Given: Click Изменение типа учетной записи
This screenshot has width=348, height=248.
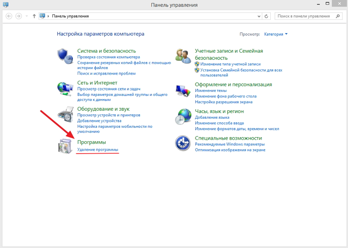Looking at the screenshot, I should click(230, 64).
